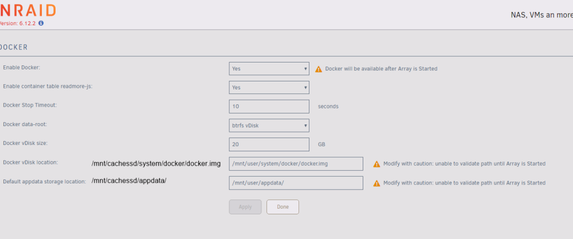Screen dimensions: 573x239
Task: Click the Default appdata storage location field
Action: [x=296, y=183]
